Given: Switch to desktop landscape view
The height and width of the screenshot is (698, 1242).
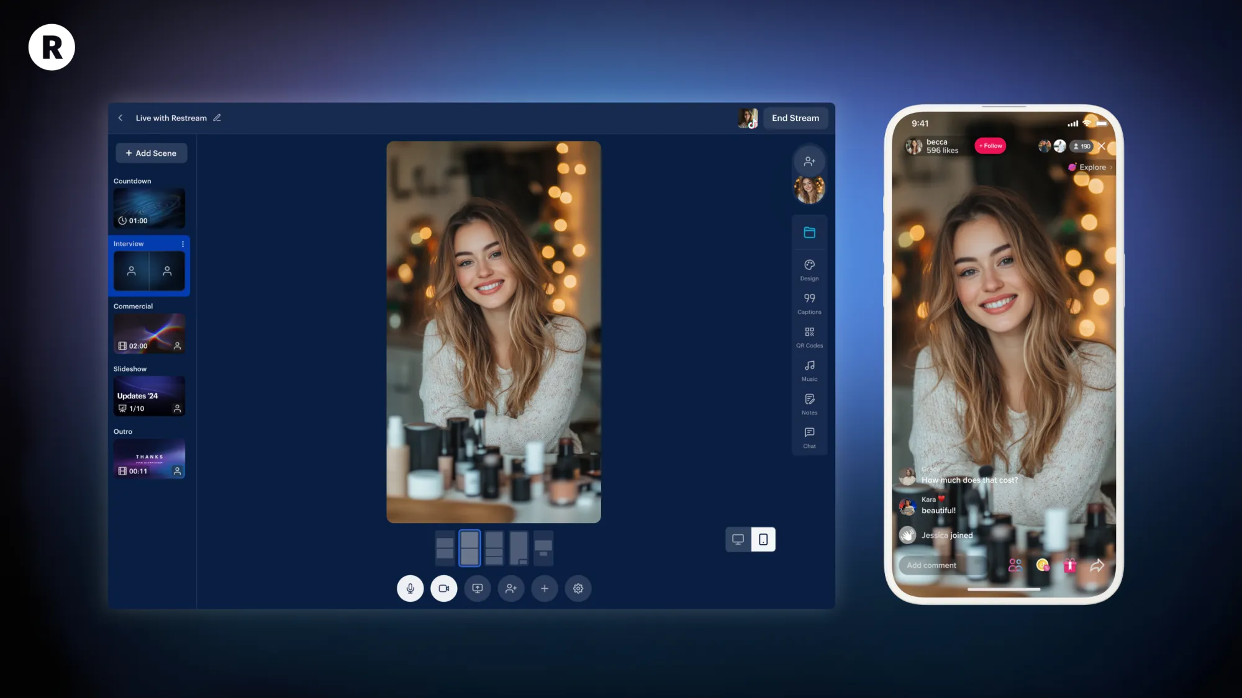Looking at the screenshot, I should tap(738, 539).
